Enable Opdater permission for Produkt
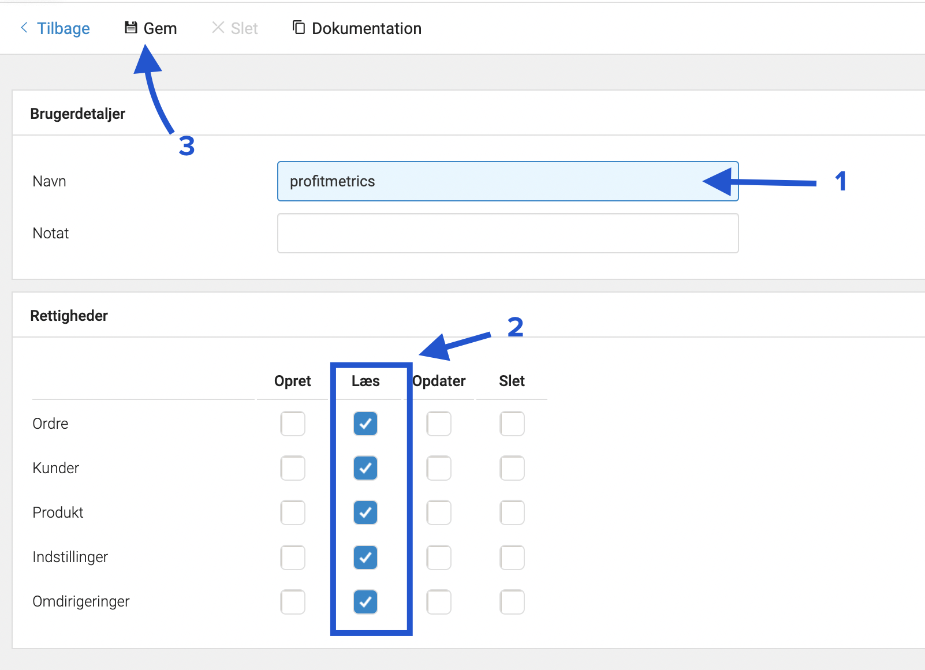925x670 pixels. click(x=439, y=512)
